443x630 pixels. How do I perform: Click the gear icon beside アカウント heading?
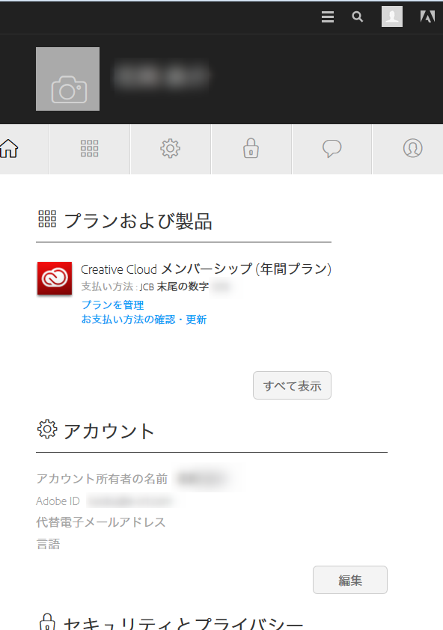pos(47,429)
